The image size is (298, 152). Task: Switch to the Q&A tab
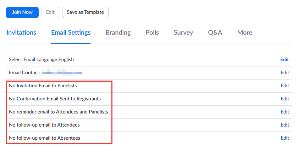click(215, 33)
